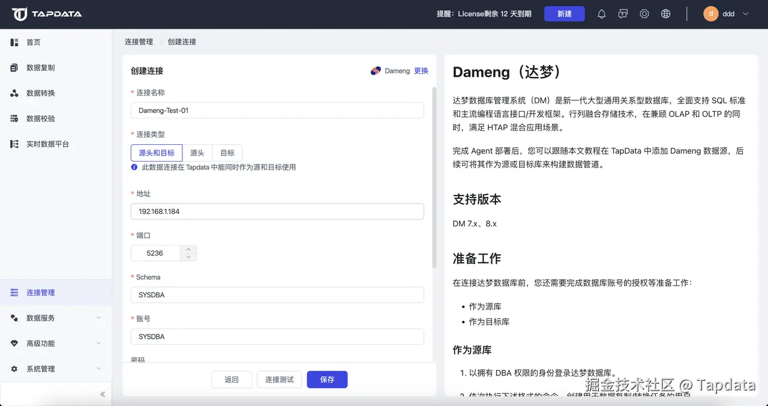Click the 数据校验 icon in sidebar
The height and width of the screenshot is (406, 768).
coord(14,119)
